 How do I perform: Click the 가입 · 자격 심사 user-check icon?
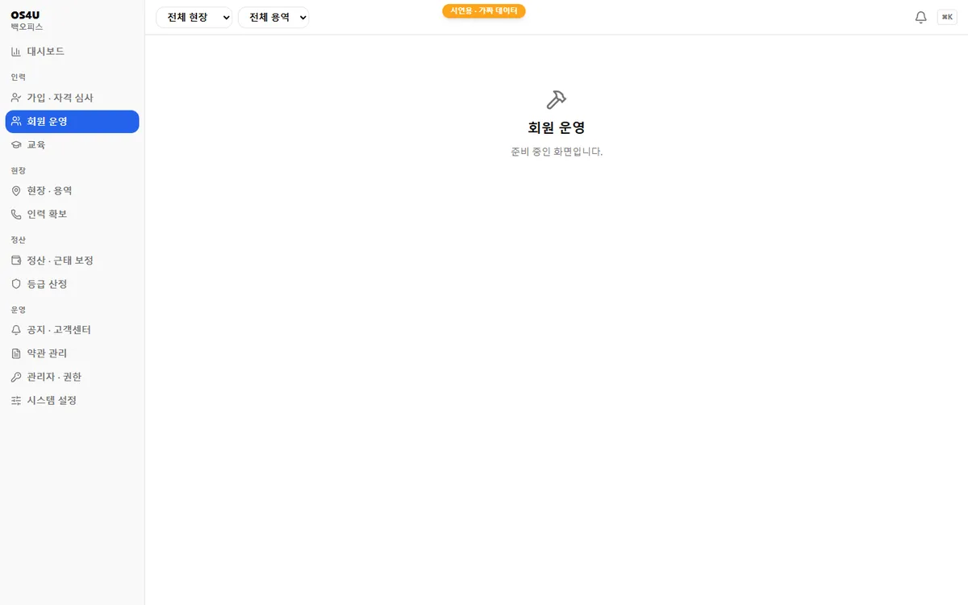click(16, 98)
